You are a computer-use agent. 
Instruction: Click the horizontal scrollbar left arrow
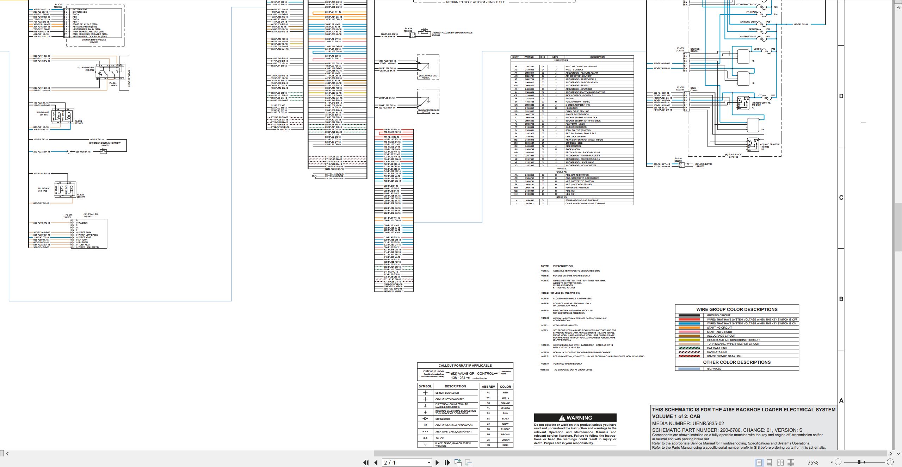[x=7, y=454]
